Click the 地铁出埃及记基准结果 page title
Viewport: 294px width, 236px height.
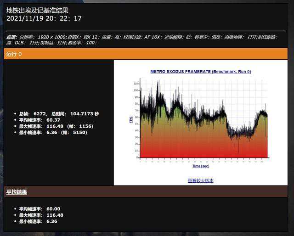tap(39, 10)
